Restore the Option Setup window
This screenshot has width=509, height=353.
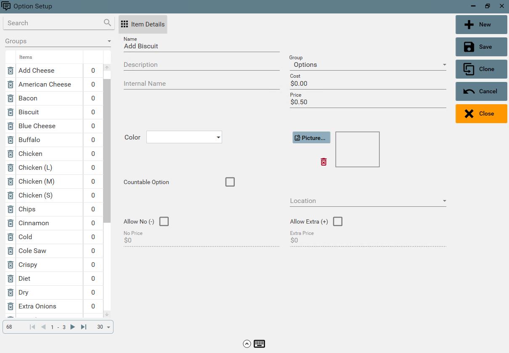coord(488,6)
